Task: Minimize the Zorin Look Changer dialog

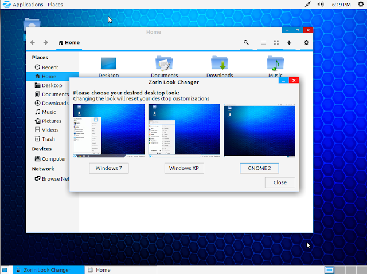Action: pos(284,80)
